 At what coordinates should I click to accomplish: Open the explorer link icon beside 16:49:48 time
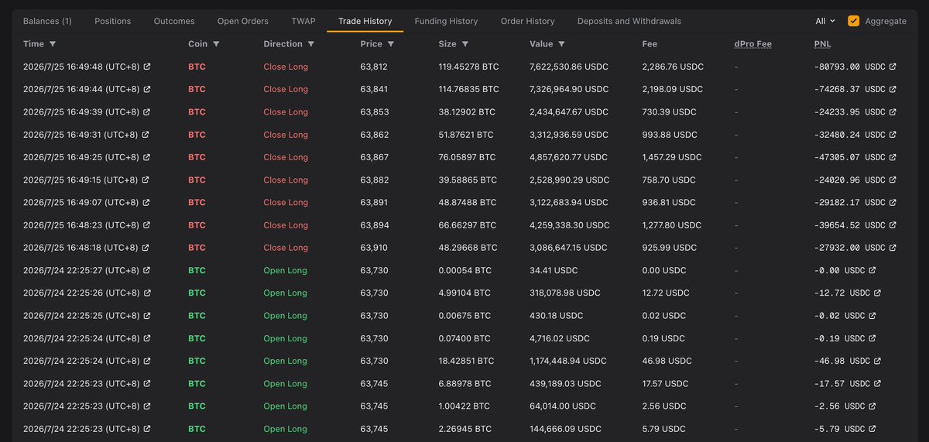147,67
